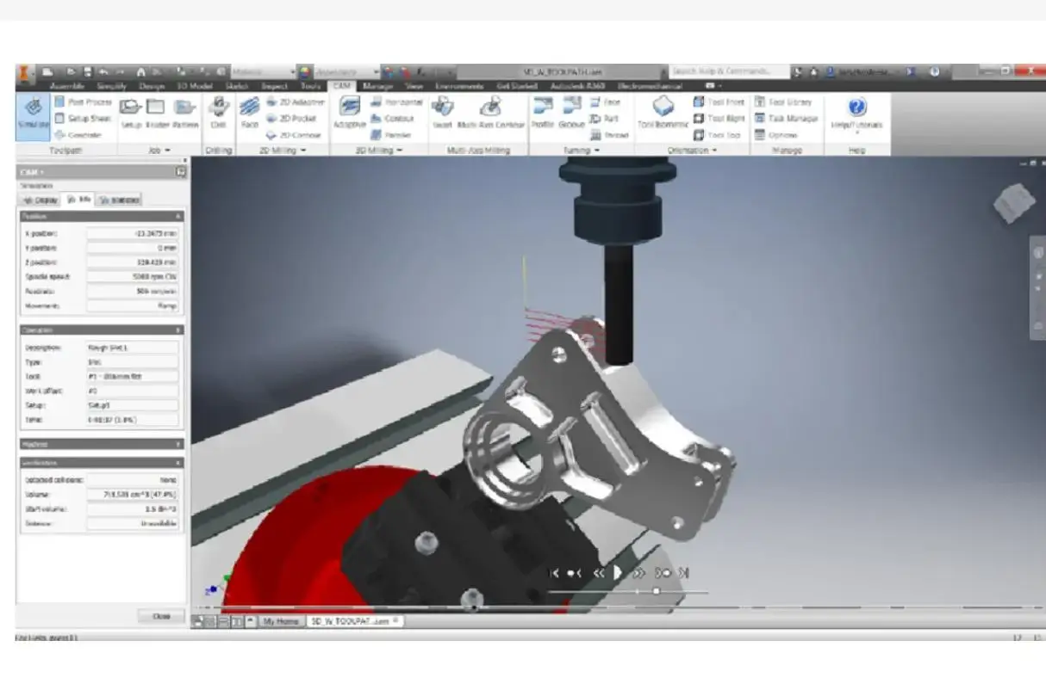
Task: Expand the 2D Milling group dropdown
Action: pyautogui.click(x=283, y=151)
